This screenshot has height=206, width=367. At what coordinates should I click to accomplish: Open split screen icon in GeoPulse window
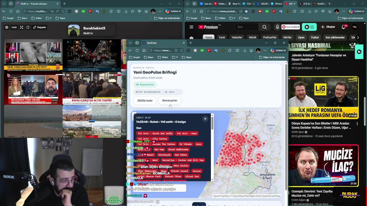pos(237,50)
